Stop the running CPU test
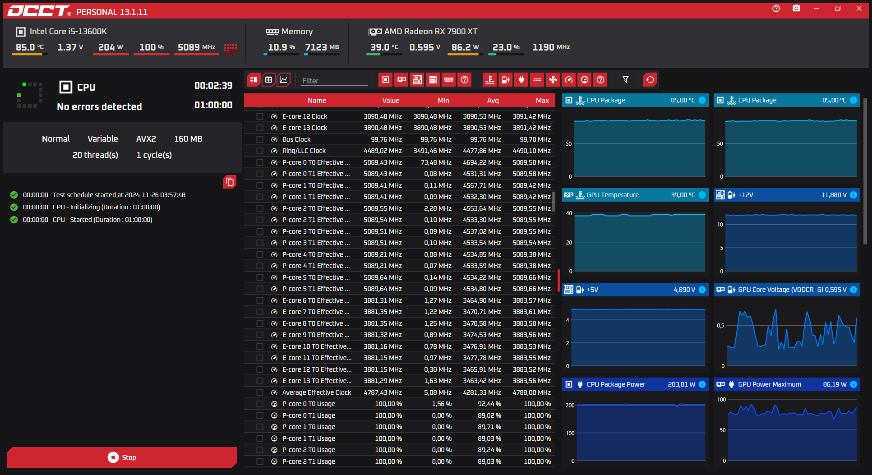Screen dimensions: 872x475 (122, 457)
